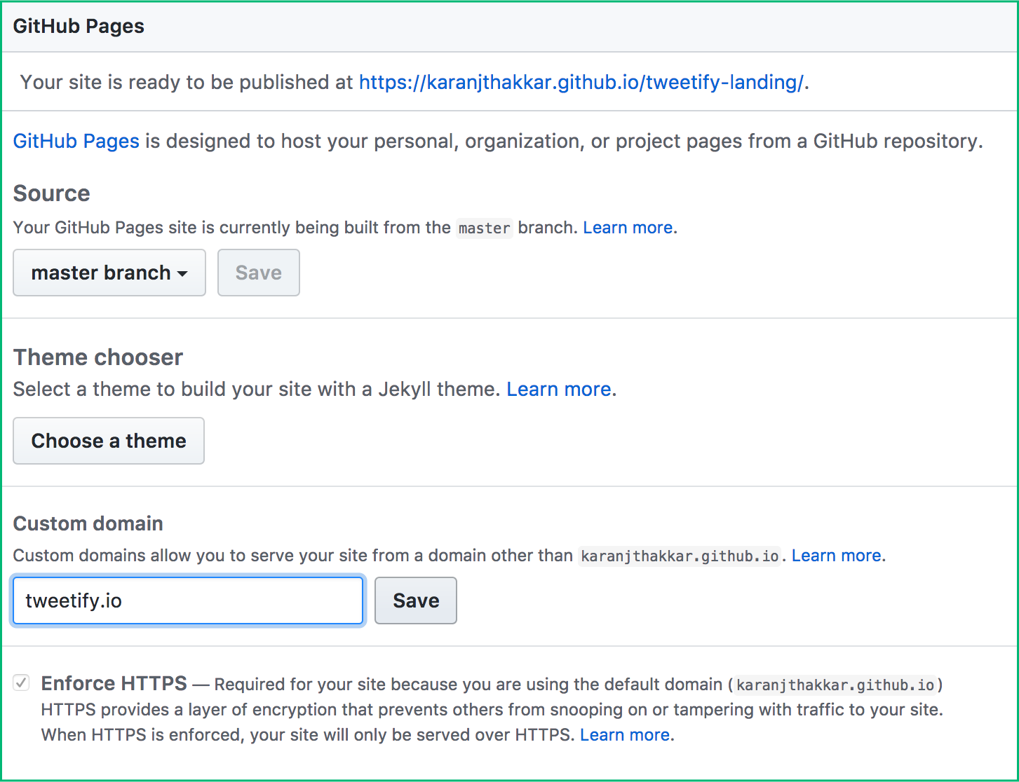Save the custom domain tweetify.io
Image resolution: width=1019 pixels, height=782 pixels.
click(x=416, y=601)
